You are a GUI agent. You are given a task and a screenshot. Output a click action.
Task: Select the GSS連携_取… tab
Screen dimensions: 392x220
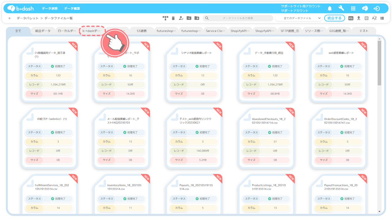pos(339,31)
